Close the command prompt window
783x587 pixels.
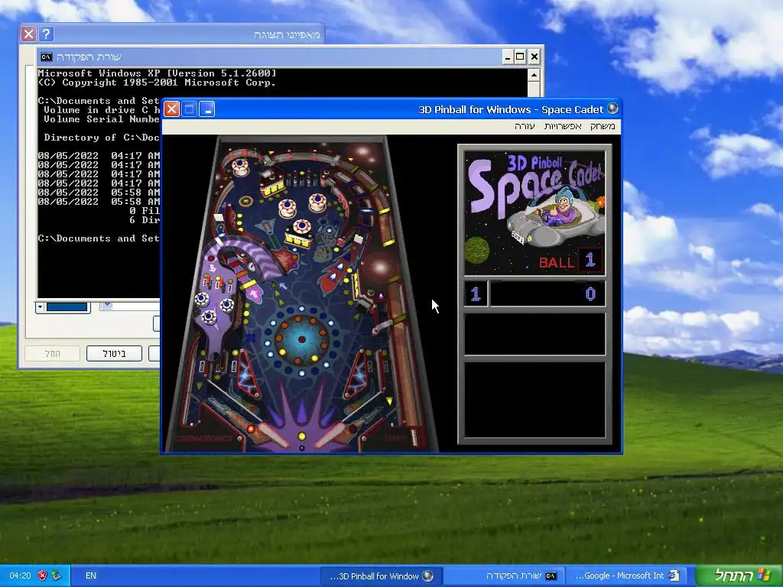[x=534, y=57]
